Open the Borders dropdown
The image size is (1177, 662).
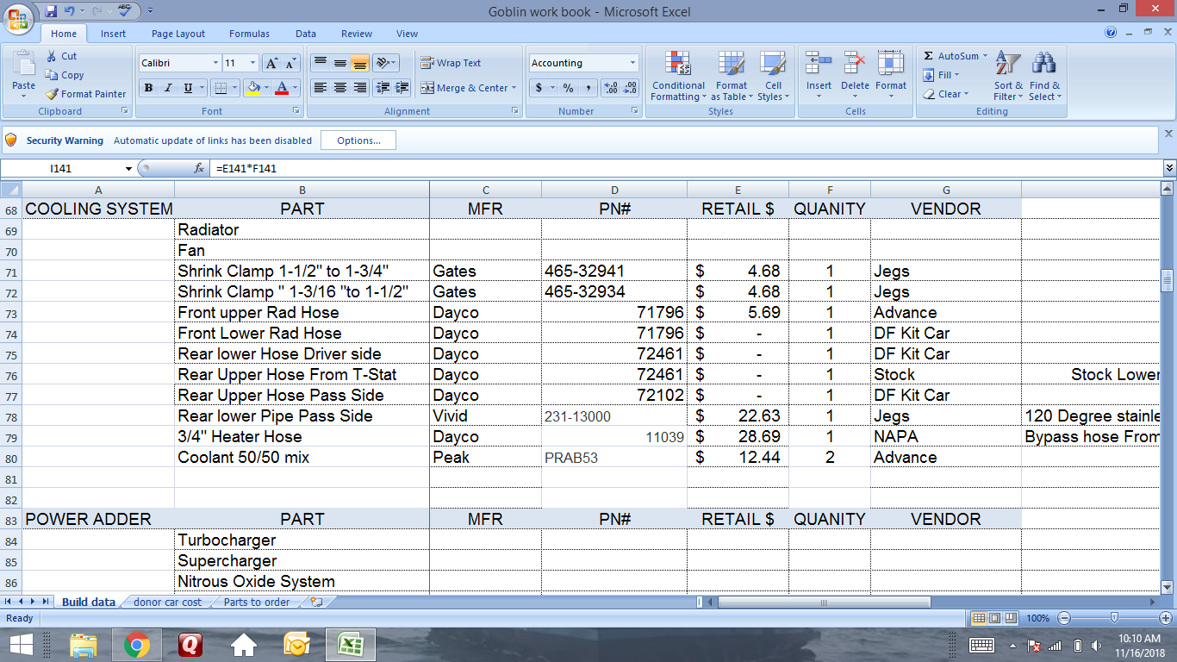click(235, 88)
